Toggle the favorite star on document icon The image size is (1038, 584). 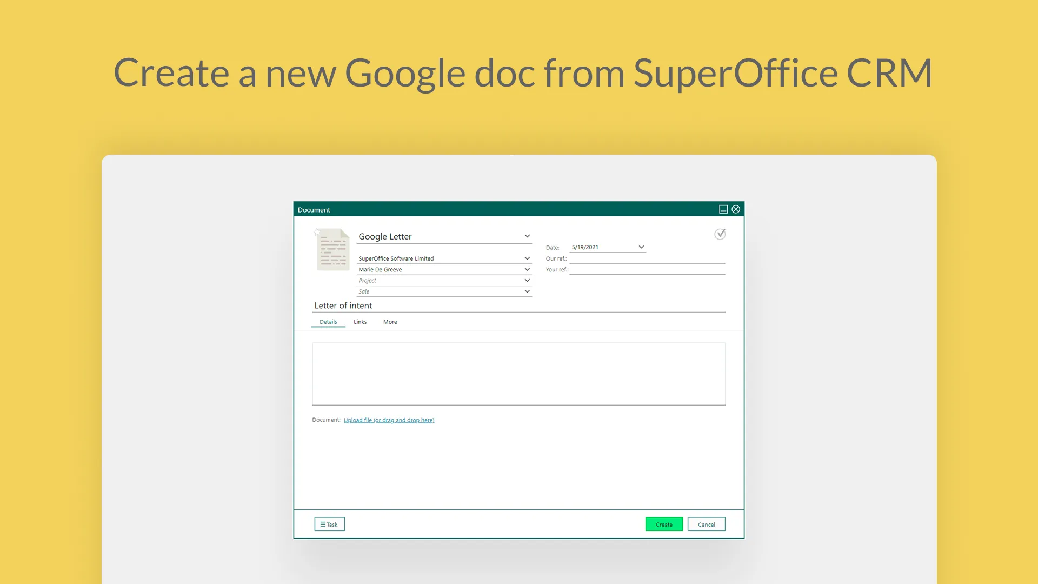coord(317,233)
